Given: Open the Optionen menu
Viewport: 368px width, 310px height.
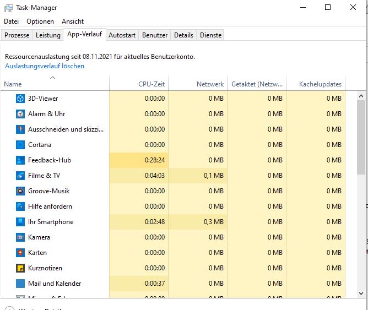Looking at the screenshot, I should click(40, 21).
